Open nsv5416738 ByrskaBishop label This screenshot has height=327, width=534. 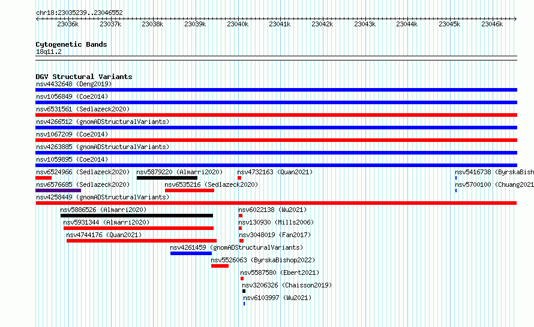point(494,172)
